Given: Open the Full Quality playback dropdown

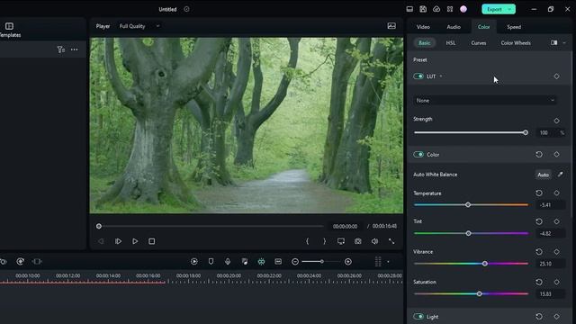Looking at the screenshot, I should [x=139, y=26].
